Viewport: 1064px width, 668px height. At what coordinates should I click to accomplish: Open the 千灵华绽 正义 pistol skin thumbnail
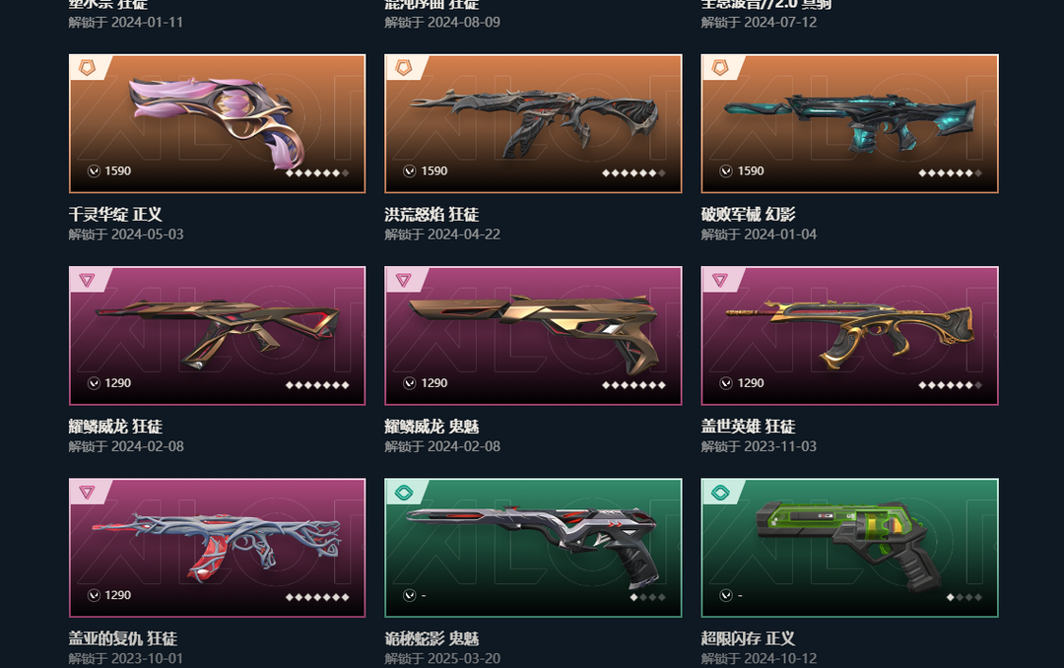tap(217, 123)
